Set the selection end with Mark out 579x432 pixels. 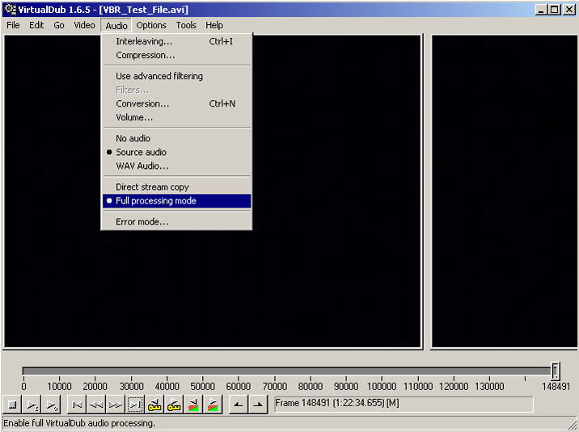pyautogui.click(x=258, y=405)
